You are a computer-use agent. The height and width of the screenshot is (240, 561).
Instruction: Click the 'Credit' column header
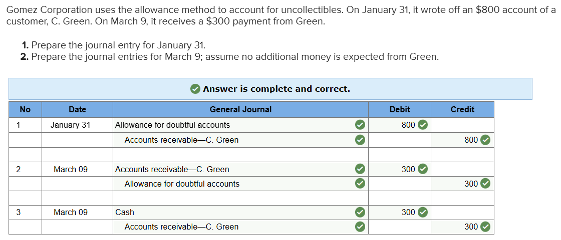coord(462,109)
